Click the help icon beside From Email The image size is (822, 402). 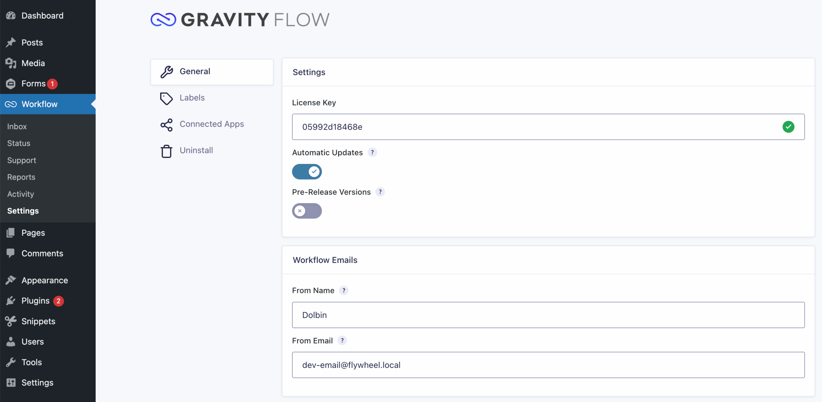342,341
